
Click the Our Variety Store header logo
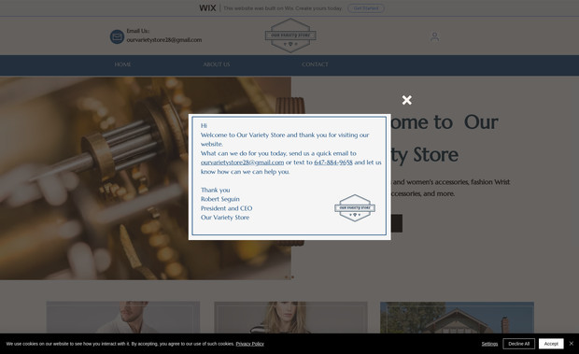tap(290, 35)
